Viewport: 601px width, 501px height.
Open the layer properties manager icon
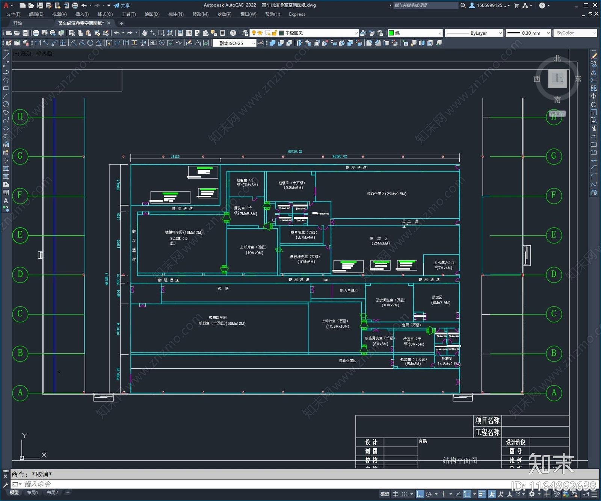click(x=245, y=33)
